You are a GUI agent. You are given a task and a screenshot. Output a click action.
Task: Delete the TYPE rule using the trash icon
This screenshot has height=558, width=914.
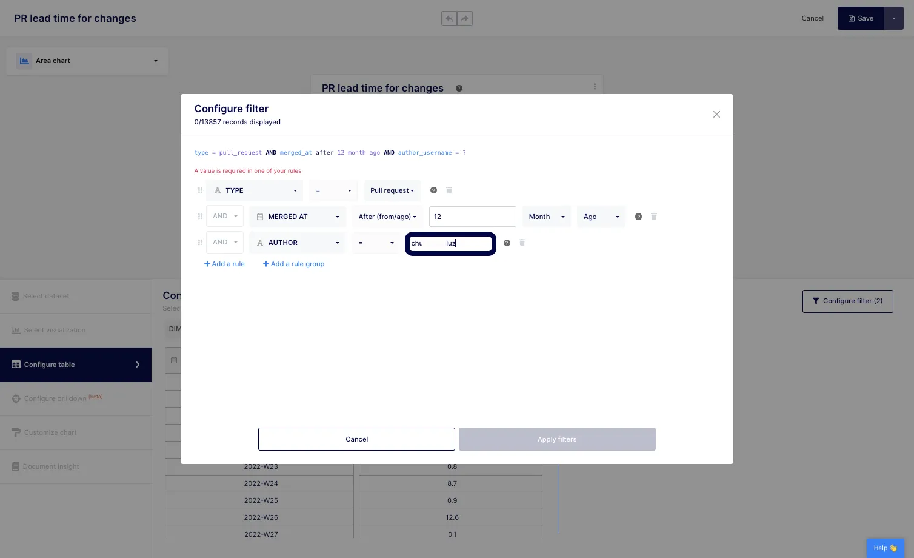pyautogui.click(x=449, y=190)
